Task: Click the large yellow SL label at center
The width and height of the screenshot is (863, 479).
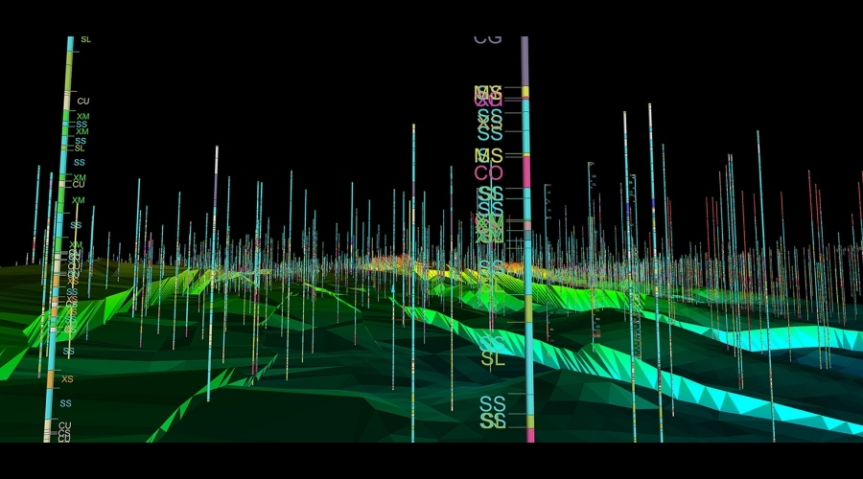Action: [x=493, y=359]
